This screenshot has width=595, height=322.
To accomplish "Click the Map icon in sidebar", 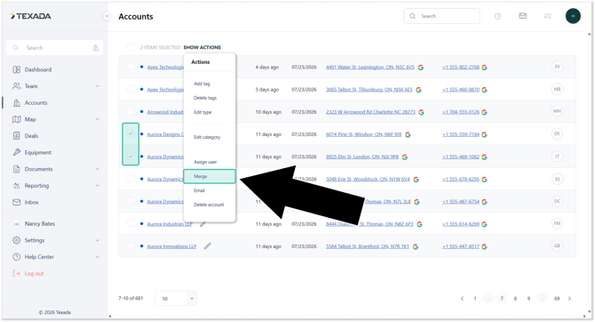I will [x=16, y=119].
